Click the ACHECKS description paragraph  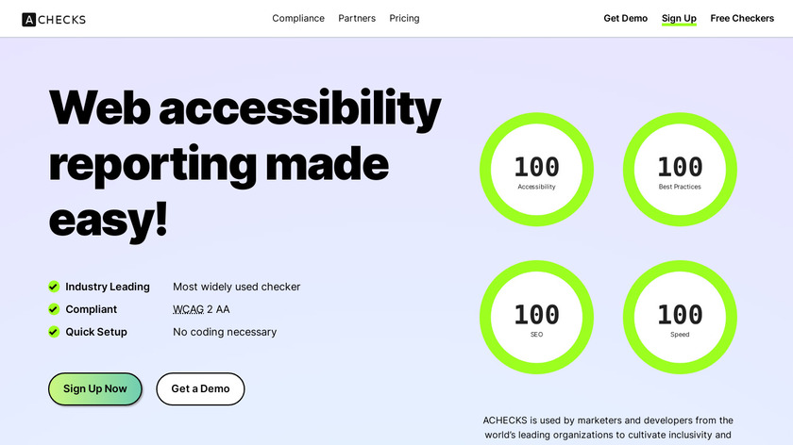pos(607,428)
